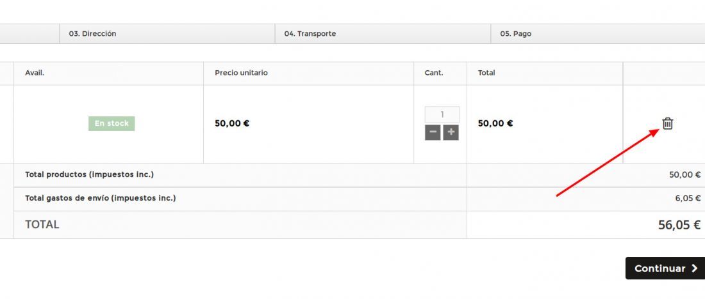The width and height of the screenshot is (705, 299).
Task: Decrease quantity with the minus button
Action: tap(433, 133)
